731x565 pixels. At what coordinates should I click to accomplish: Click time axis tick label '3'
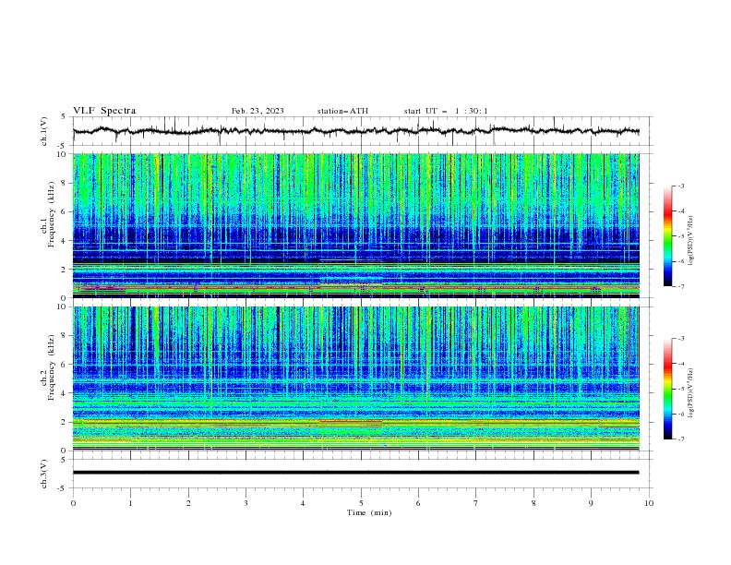tap(246, 503)
